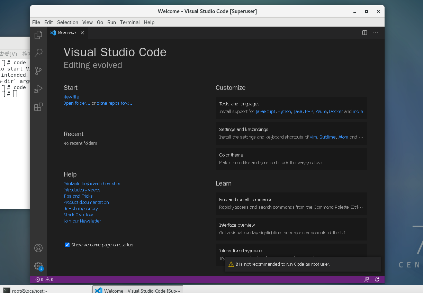Image resolution: width=423 pixels, height=293 pixels.
Task: Open the File menu
Action: (x=36, y=22)
